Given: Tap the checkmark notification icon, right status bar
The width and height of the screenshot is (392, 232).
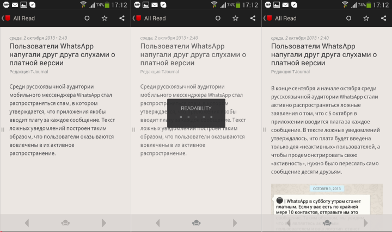Looking at the screenshot, I should (x=294, y=5).
